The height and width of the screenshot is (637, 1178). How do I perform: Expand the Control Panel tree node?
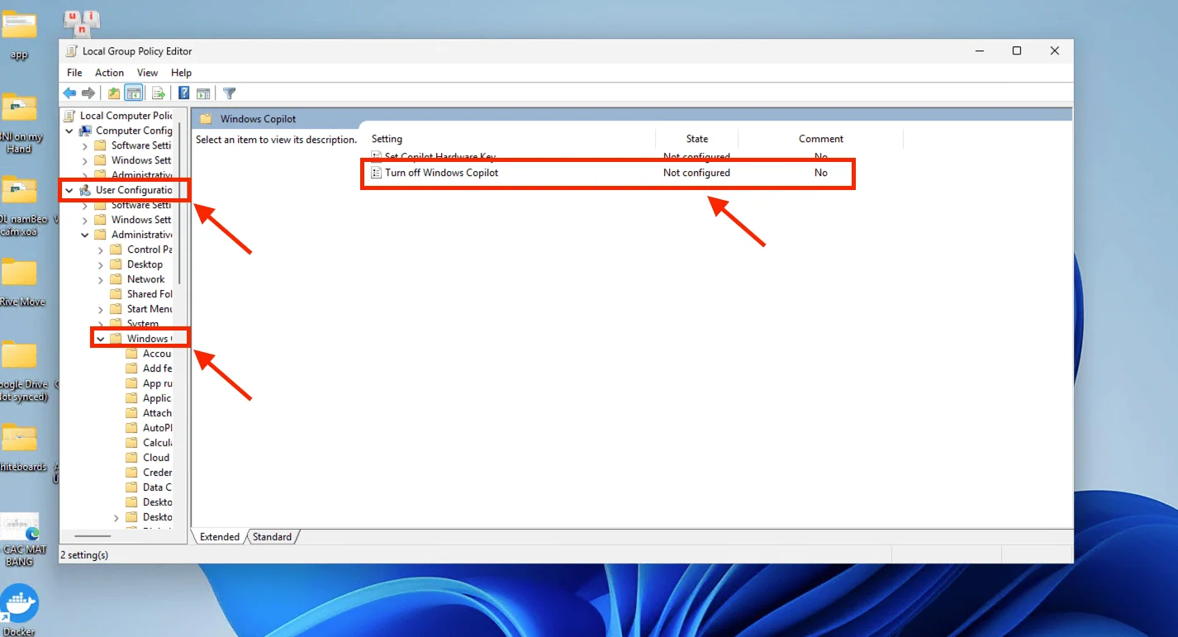[101, 249]
